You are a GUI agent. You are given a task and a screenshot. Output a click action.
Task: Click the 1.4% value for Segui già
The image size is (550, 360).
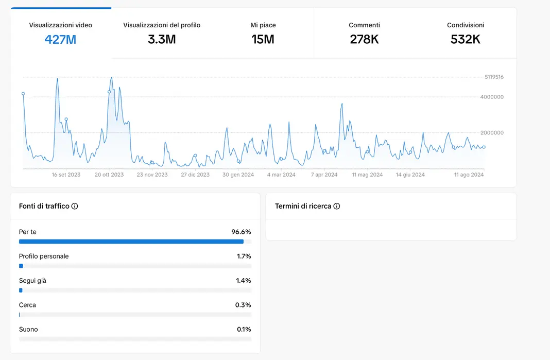tap(244, 281)
